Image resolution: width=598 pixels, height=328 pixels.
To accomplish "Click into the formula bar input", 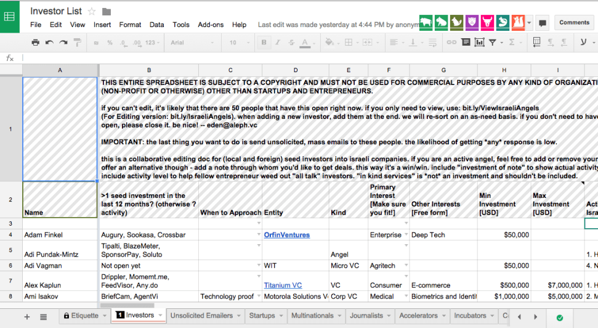I will click(309, 58).
